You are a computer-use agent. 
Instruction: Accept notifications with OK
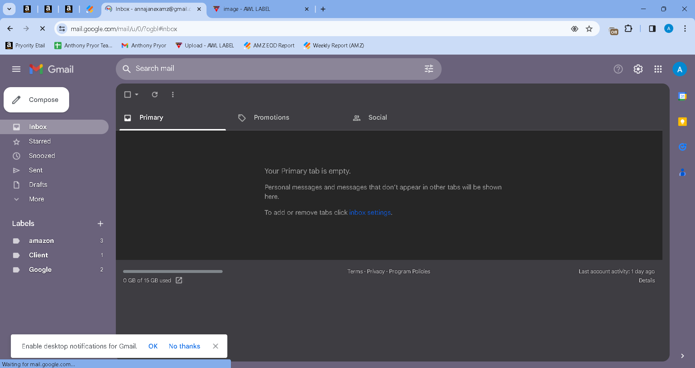click(153, 346)
